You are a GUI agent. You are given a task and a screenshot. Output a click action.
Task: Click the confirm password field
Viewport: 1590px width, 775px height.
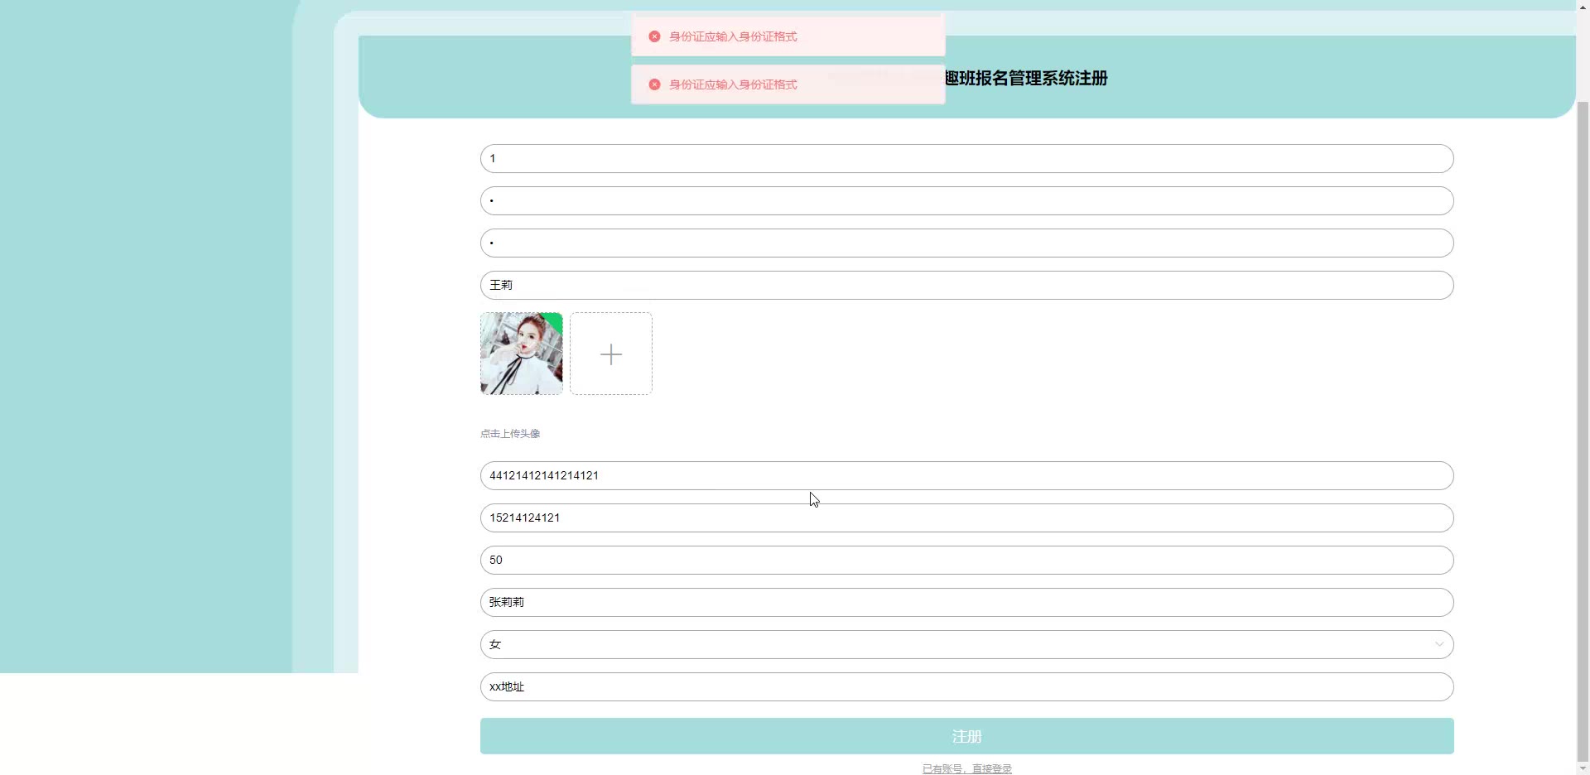coord(966,243)
